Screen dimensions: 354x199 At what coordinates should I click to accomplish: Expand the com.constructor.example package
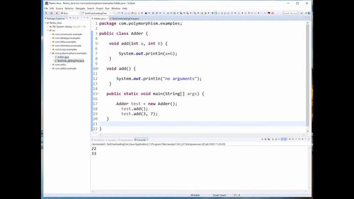click(x=50, y=34)
